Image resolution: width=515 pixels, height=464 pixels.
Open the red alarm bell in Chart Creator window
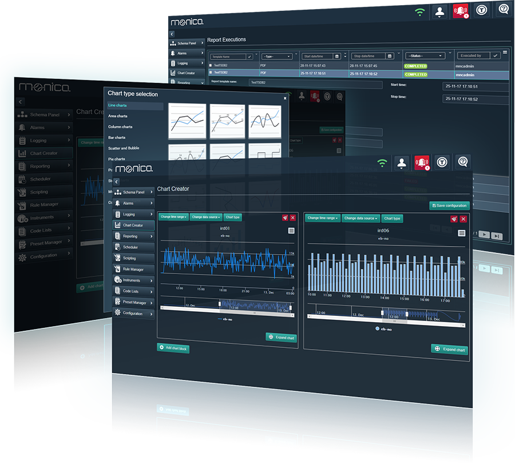coord(422,162)
